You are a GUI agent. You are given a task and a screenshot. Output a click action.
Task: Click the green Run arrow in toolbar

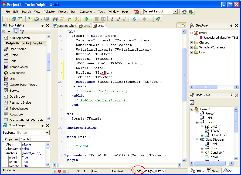87,19
